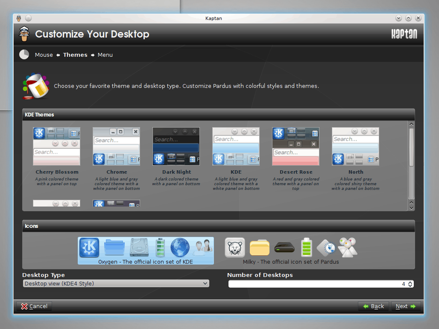Pick the KDE theme preview
The height and width of the screenshot is (329, 439).
pos(236,146)
